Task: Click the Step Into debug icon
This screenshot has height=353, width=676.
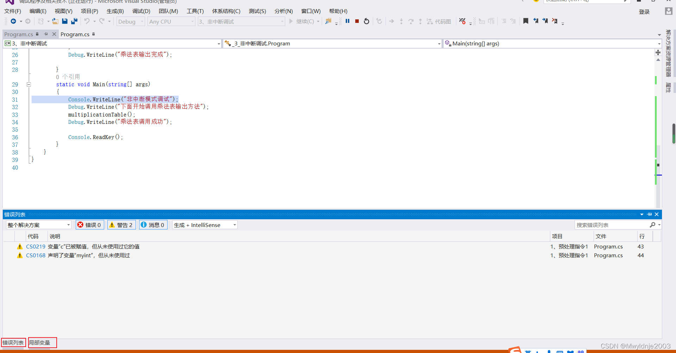Action: tap(401, 21)
